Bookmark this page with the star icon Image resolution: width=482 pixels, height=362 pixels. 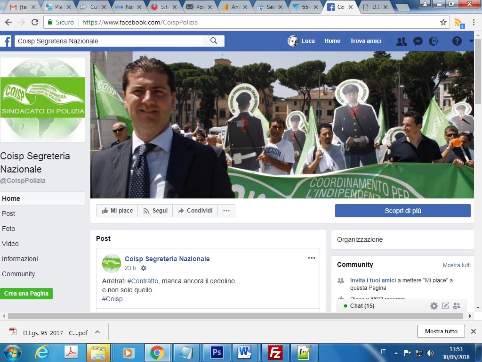[443, 22]
